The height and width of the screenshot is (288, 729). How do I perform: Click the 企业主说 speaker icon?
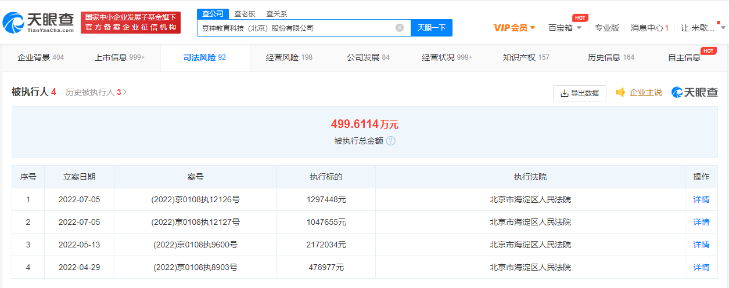point(620,92)
